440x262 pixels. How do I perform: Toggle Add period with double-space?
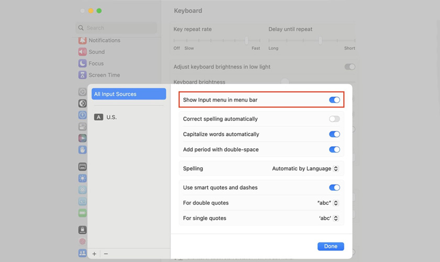click(x=335, y=149)
